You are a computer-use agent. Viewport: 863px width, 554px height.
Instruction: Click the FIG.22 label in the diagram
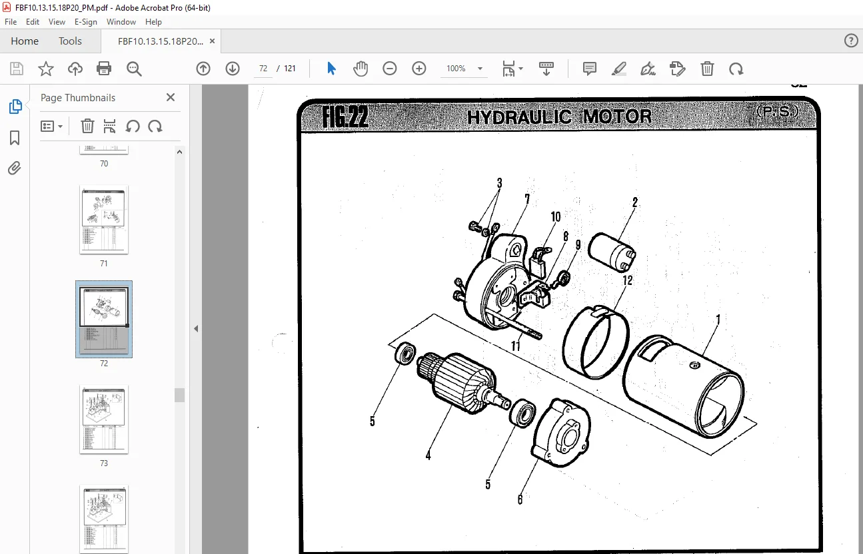point(345,117)
